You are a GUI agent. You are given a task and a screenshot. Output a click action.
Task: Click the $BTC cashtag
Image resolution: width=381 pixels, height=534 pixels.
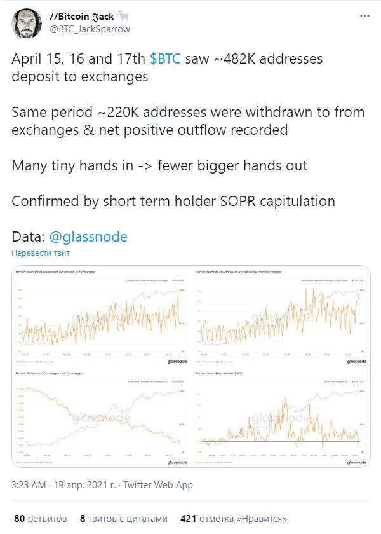tap(165, 58)
